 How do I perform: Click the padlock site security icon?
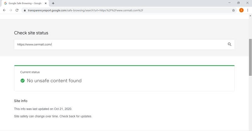[25, 10]
